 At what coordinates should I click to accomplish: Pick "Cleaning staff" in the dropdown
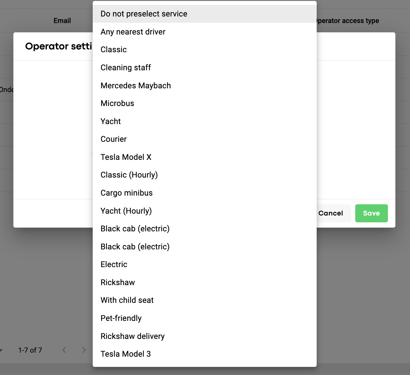pos(126,67)
